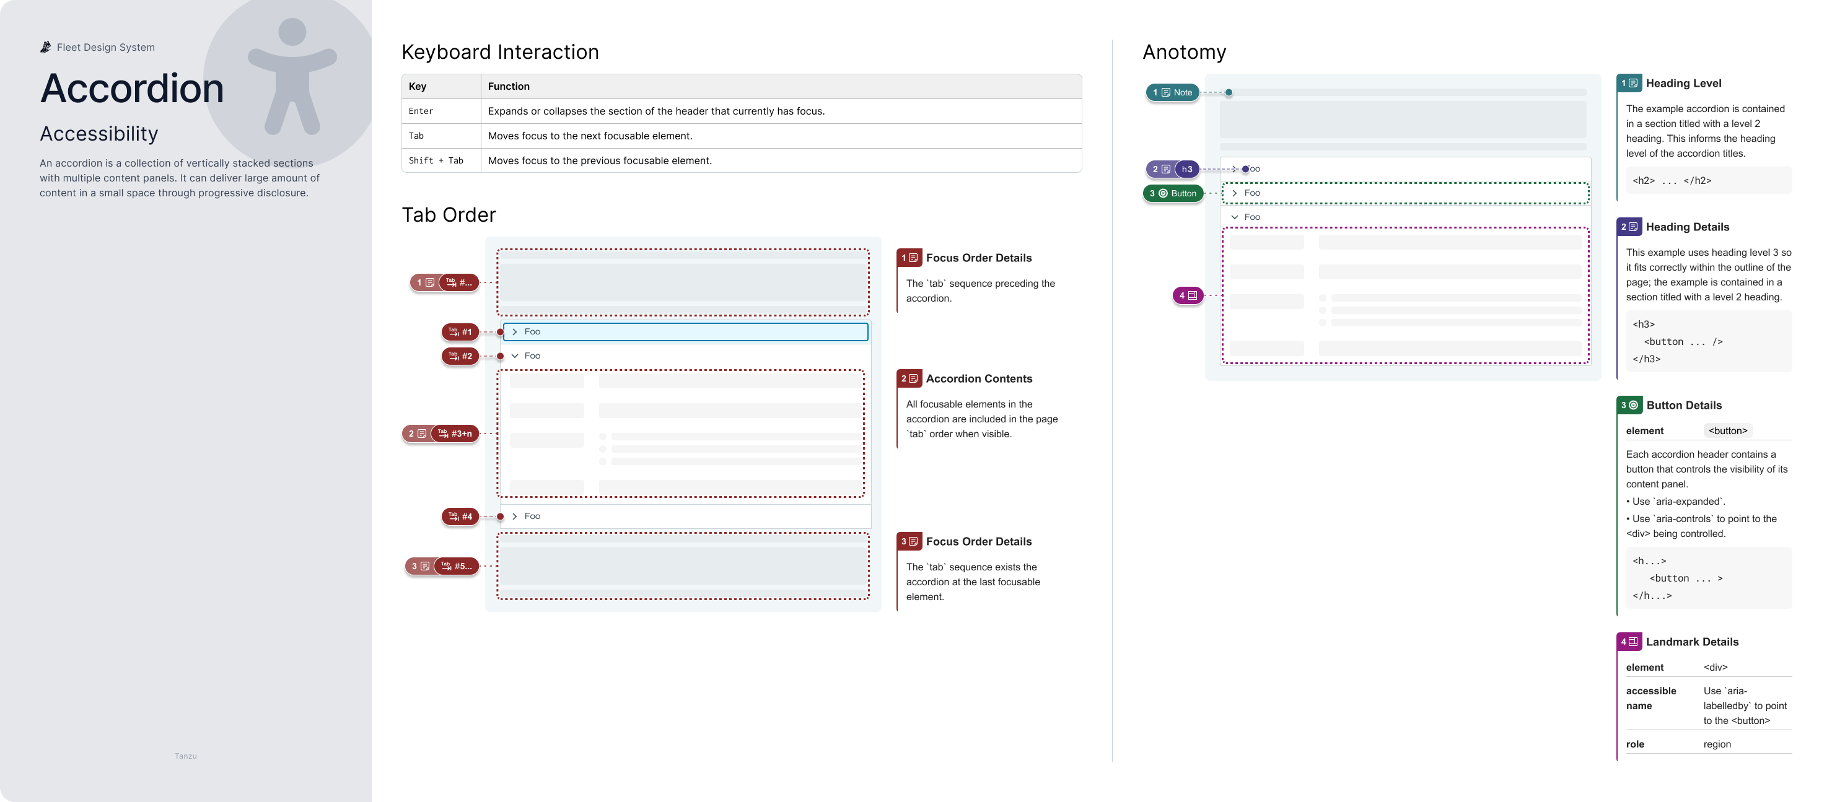Expand the Foo row next to Tab #4
This screenshot has width=1832, height=802.
click(686, 517)
